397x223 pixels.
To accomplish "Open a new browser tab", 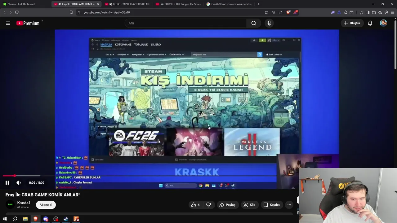I will coord(258,4).
